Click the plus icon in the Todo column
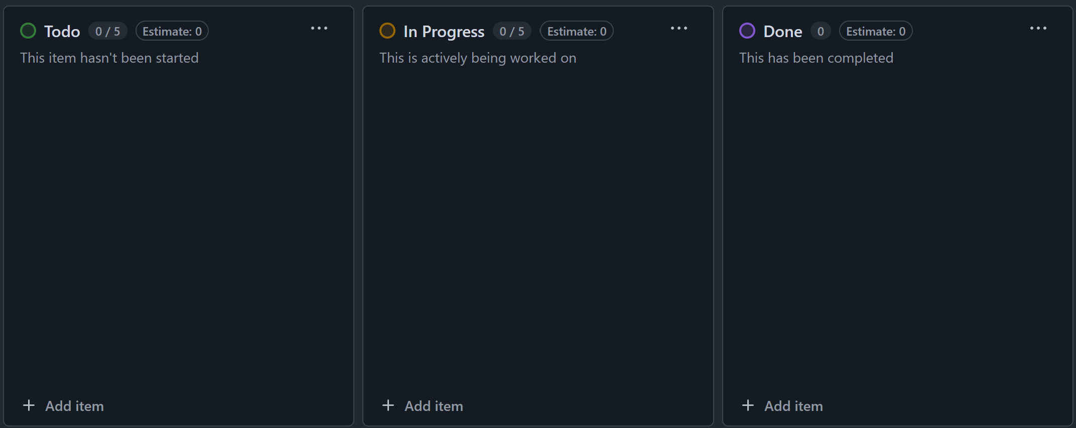This screenshot has width=1076, height=428. [x=29, y=405]
